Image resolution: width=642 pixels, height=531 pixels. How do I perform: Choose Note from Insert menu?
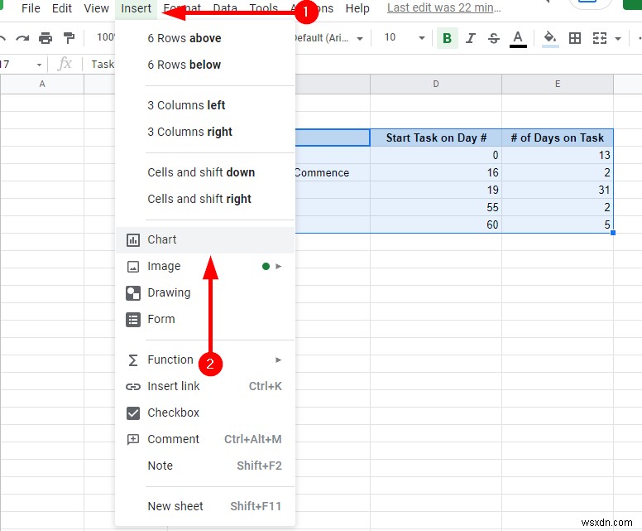point(204,466)
